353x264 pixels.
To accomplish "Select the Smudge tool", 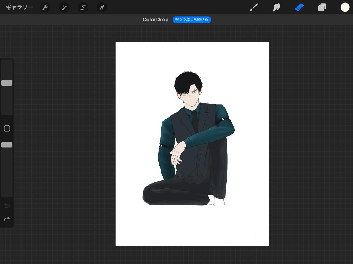I will [276, 7].
